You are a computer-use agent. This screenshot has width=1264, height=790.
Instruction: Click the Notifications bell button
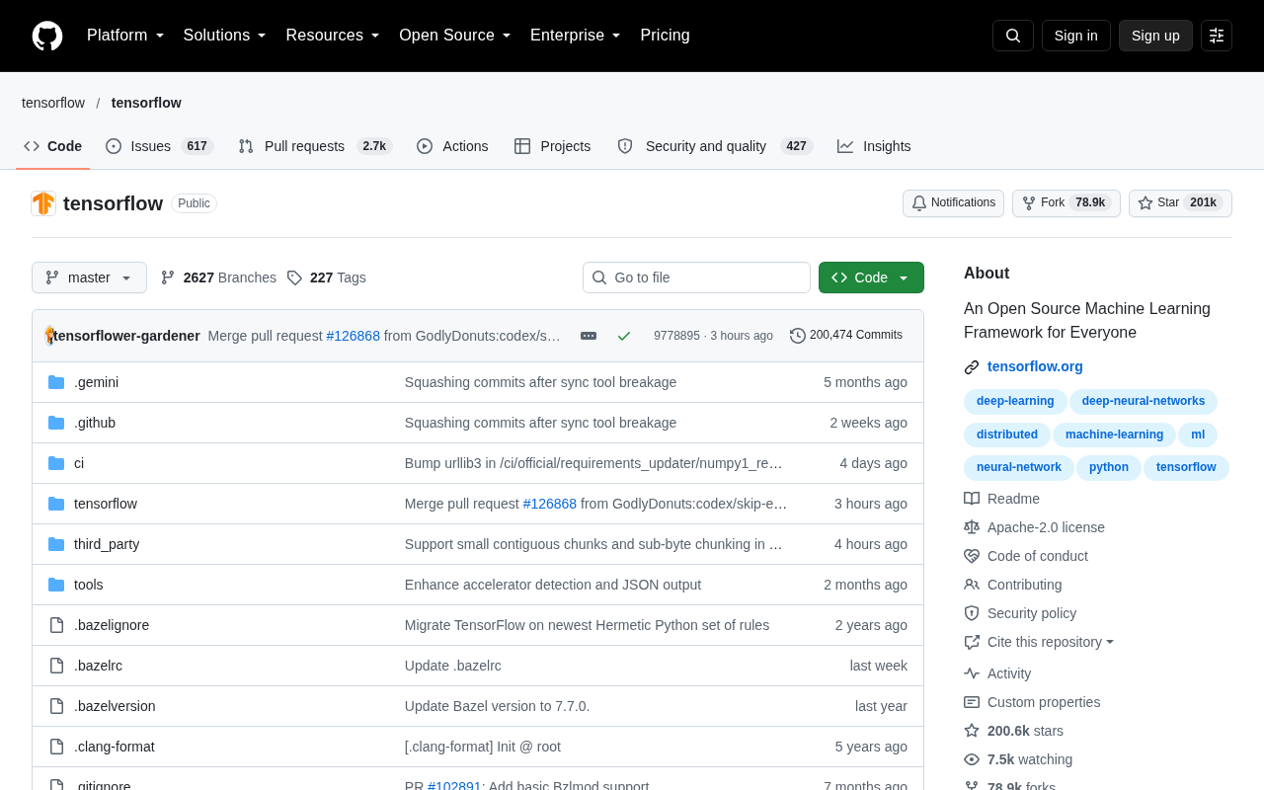tap(953, 203)
